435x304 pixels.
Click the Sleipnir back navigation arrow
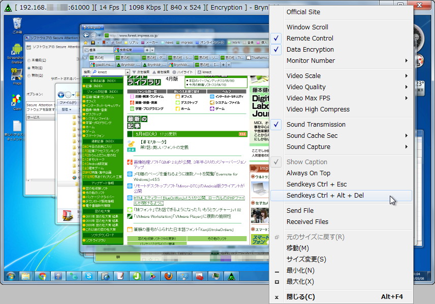point(86,35)
